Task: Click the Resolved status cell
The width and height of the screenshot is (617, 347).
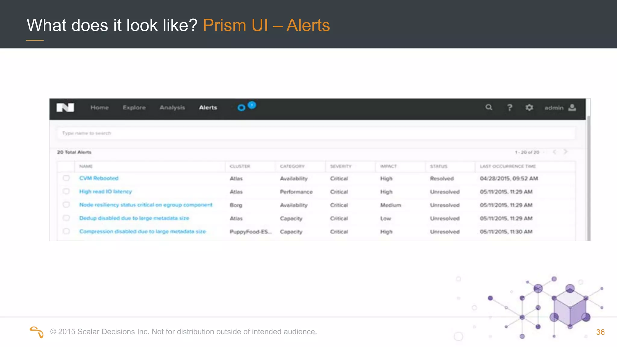Action: 442,179
